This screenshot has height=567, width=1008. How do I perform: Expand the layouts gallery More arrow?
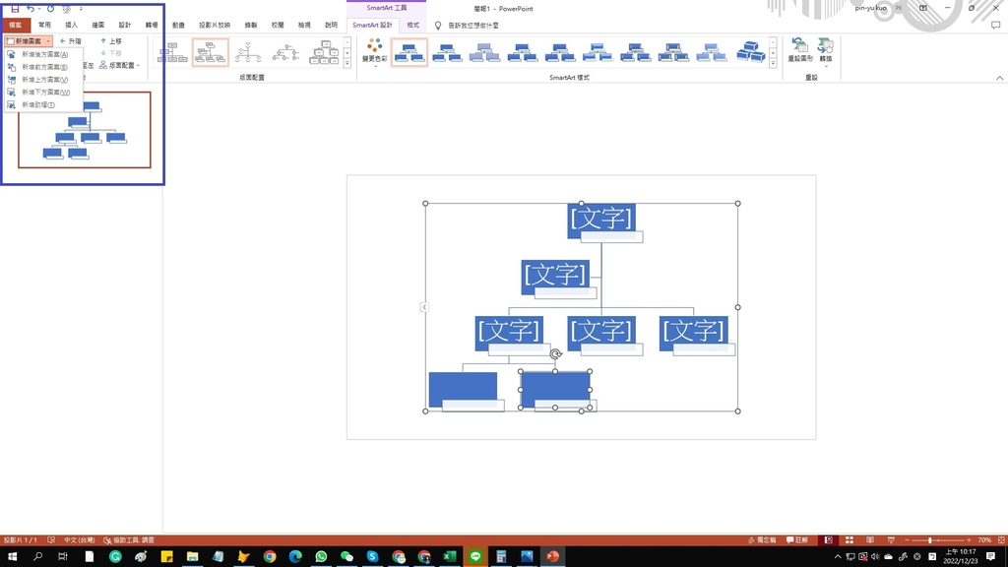[347, 64]
